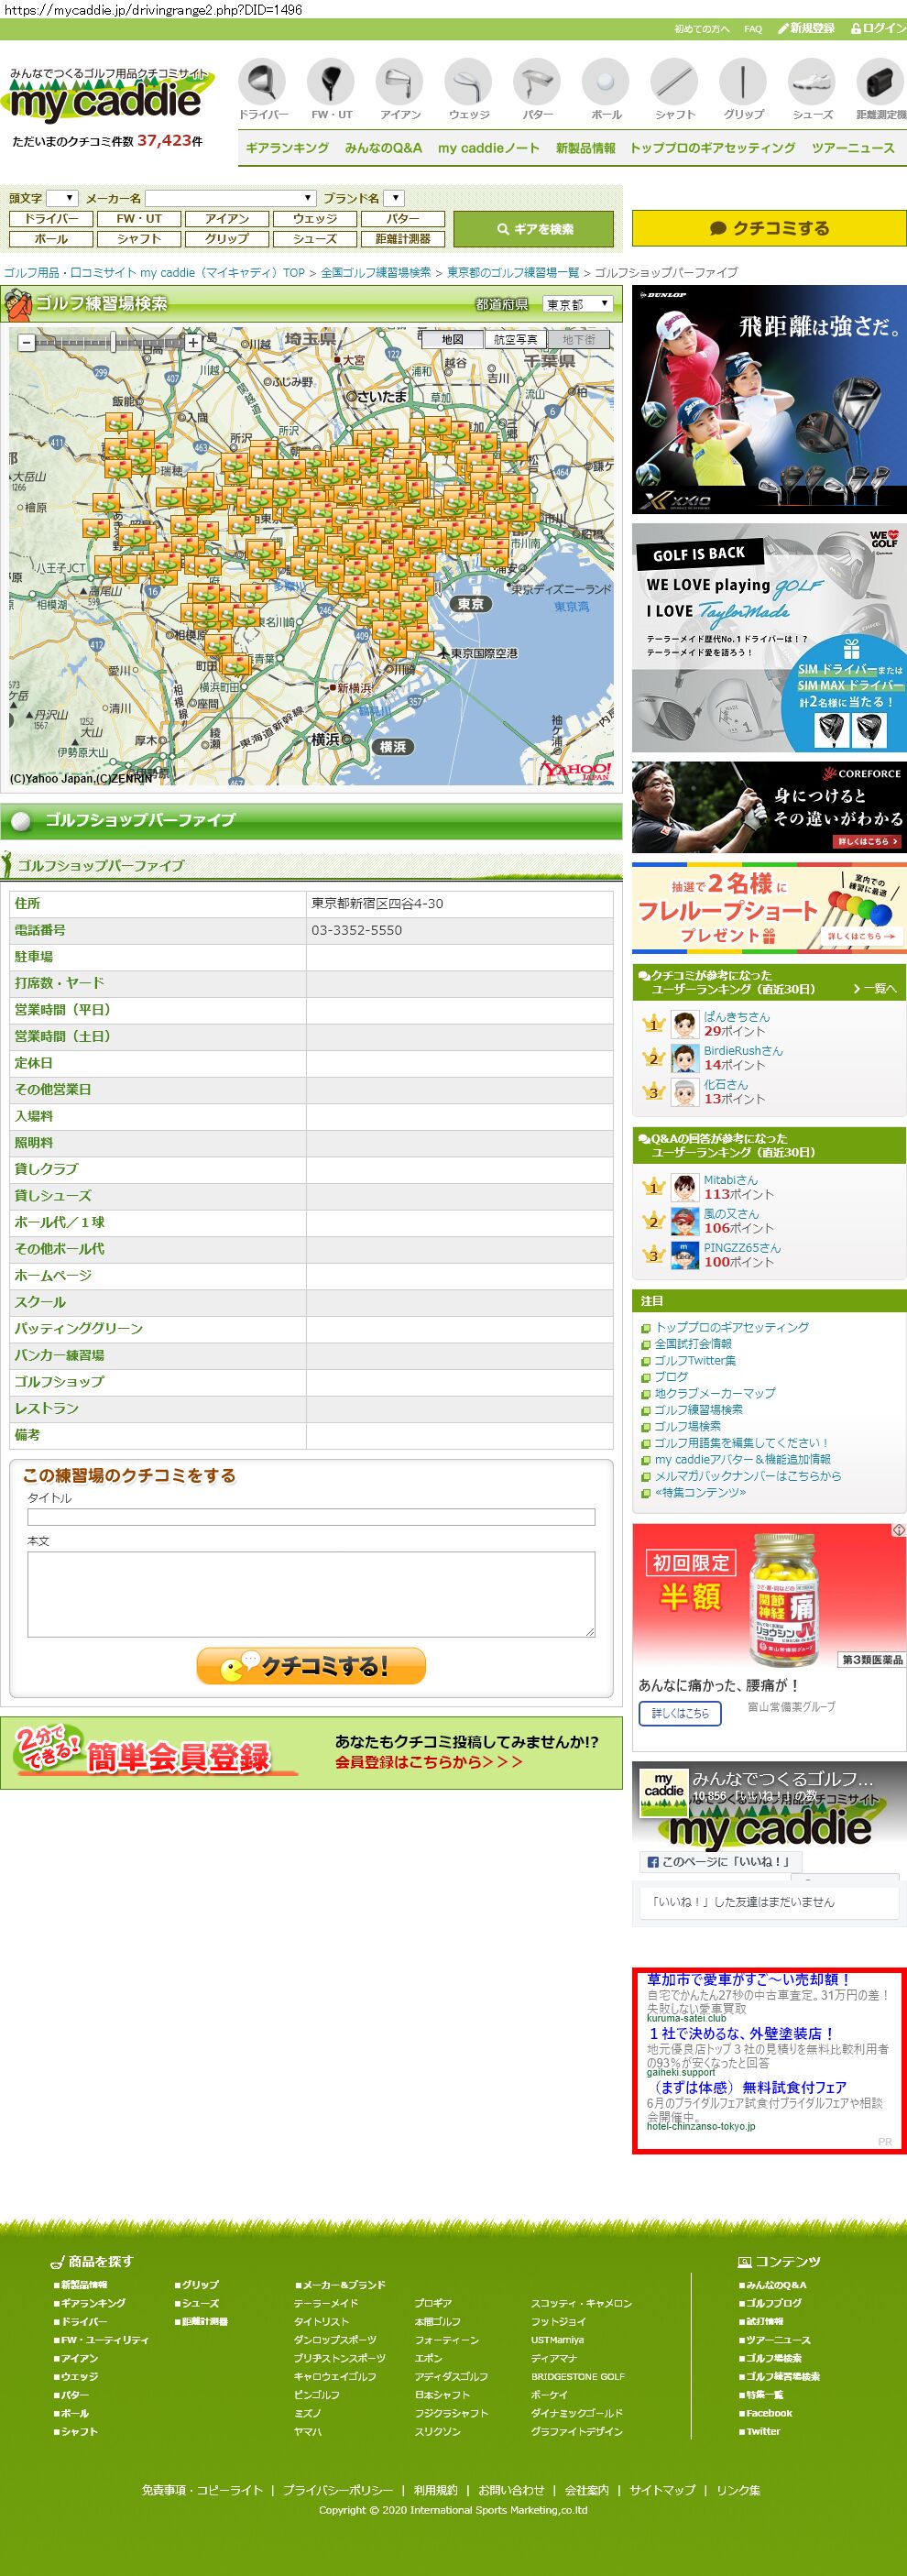Open the メーカー名 dropdown
Image resolution: width=907 pixels, height=2576 pixels.
(x=230, y=198)
